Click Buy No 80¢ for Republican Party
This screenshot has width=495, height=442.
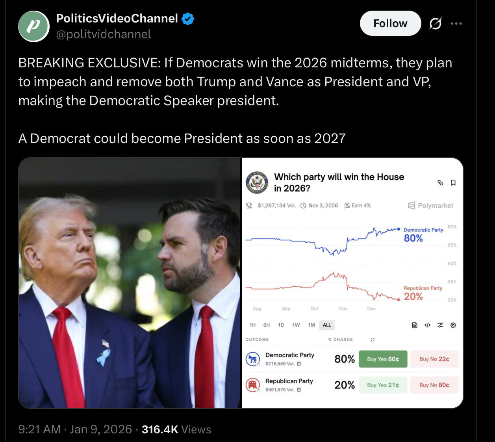tap(434, 385)
